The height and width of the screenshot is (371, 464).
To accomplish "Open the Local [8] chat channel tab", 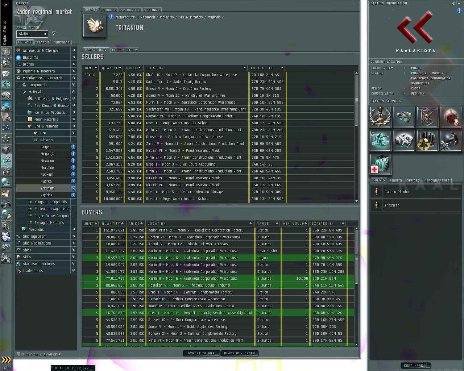I will [x=73, y=368].
